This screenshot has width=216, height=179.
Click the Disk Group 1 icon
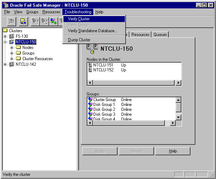tap(90, 105)
